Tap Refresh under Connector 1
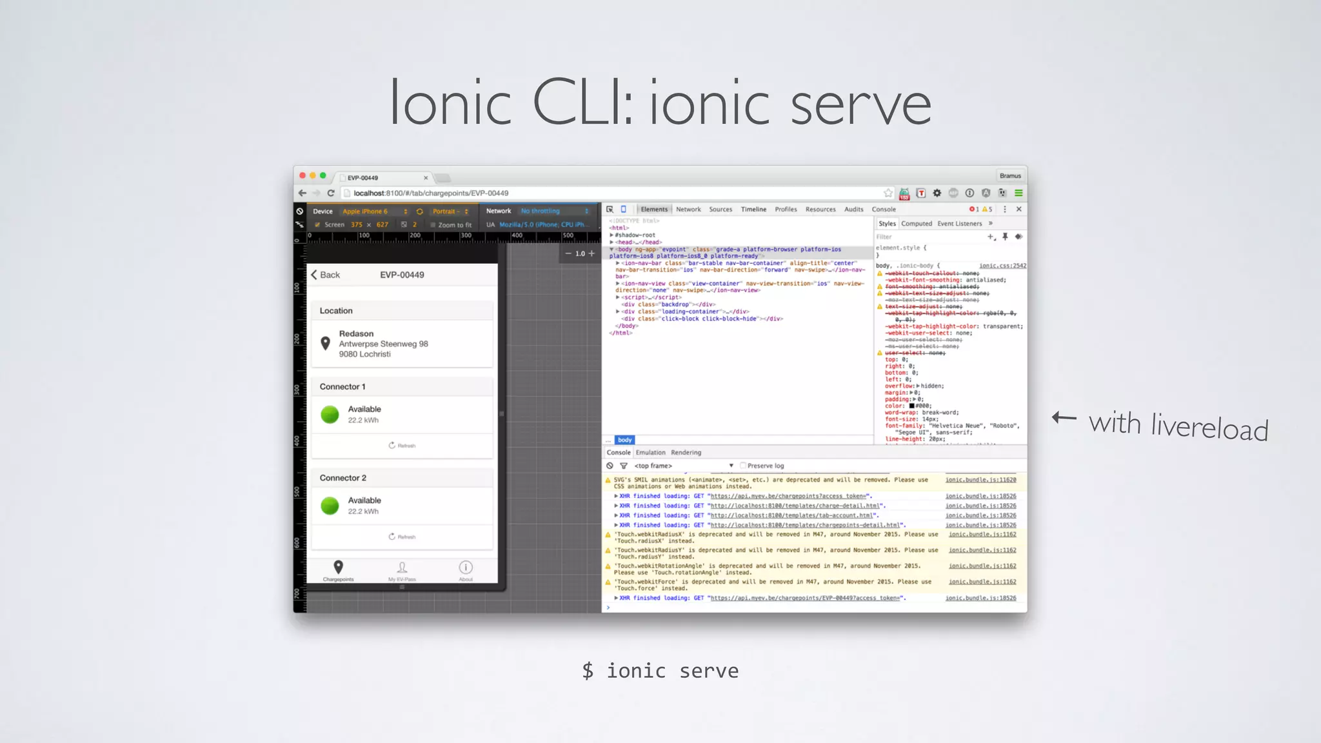This screenshot has height=743, width=1321. pyautogui.click(x=402, y=446)
